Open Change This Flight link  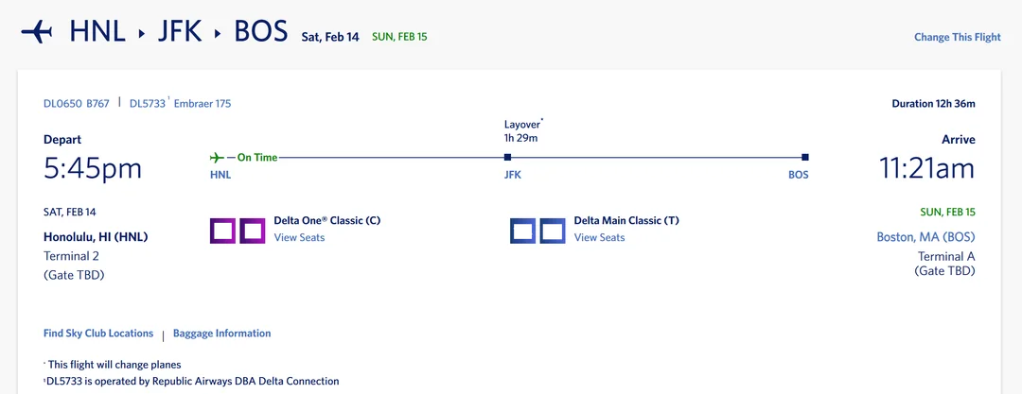[957, 38]
